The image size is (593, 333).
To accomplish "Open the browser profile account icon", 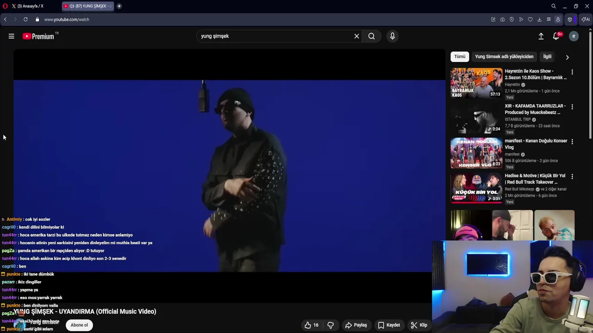I will click(x=558, y=19).
